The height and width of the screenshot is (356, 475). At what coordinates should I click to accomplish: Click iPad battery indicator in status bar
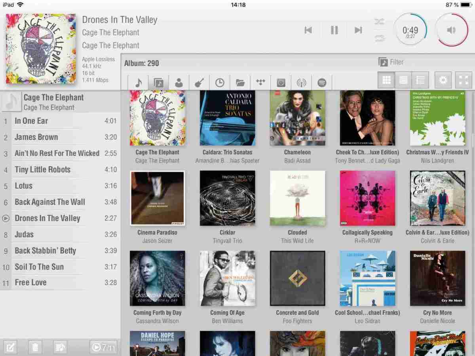click(x=466, y=5)
